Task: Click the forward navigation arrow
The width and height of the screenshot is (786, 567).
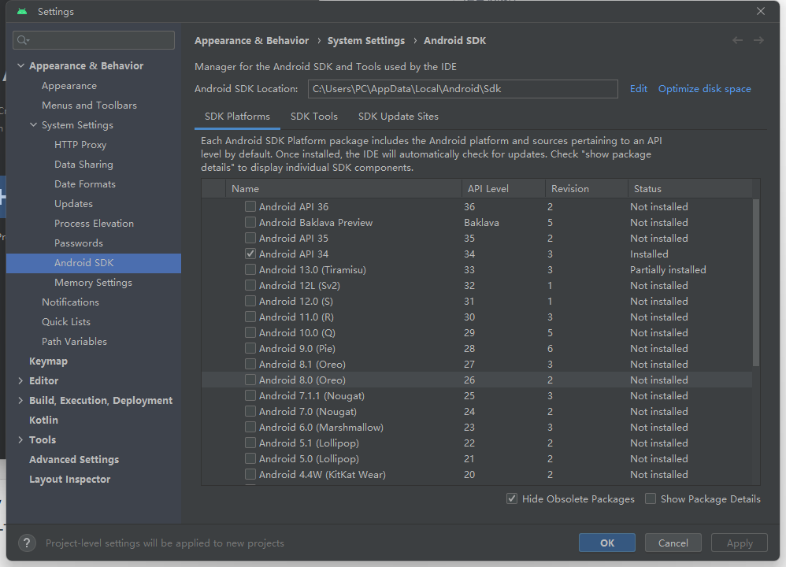Action: coord(758,40)
